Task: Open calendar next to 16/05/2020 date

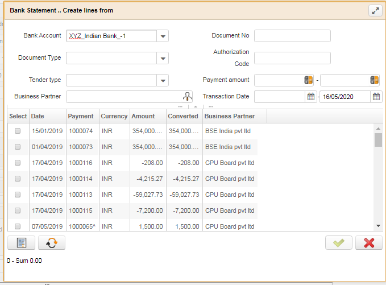Action: (x=376, y=97)
